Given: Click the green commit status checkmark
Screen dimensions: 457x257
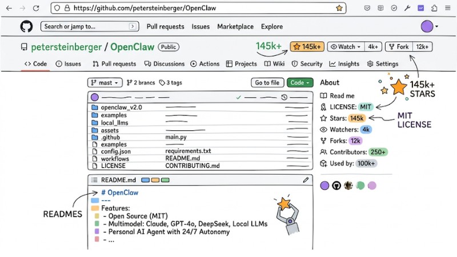Looking at the screenshot, I should [x=238, y=97].
